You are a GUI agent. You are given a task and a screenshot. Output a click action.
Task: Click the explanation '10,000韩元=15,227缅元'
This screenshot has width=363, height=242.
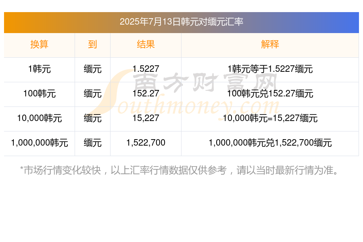coord(270,118)
